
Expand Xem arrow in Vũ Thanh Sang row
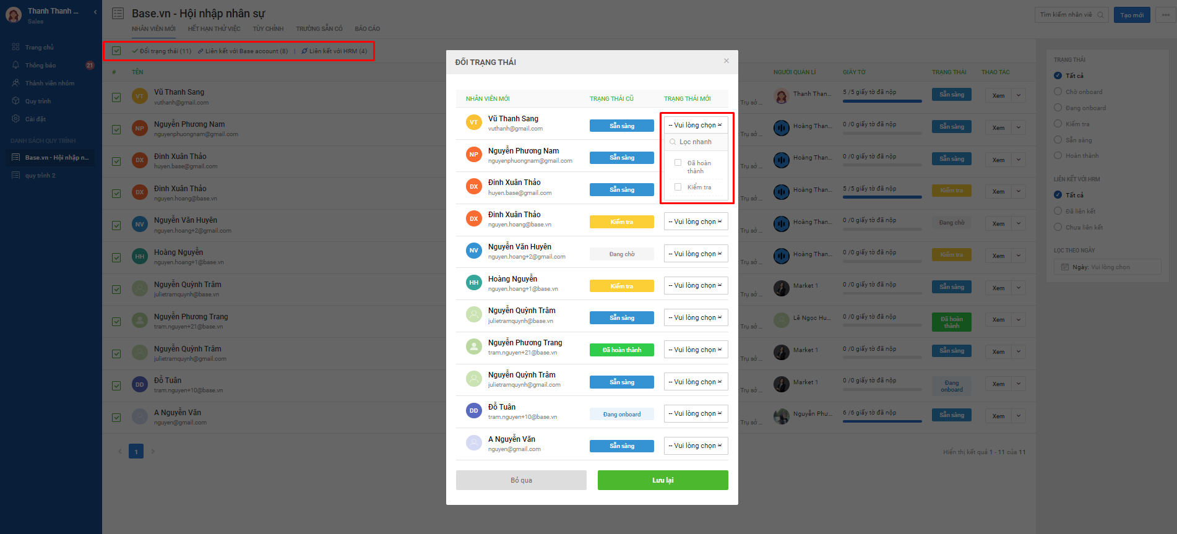pos(1019,95)
